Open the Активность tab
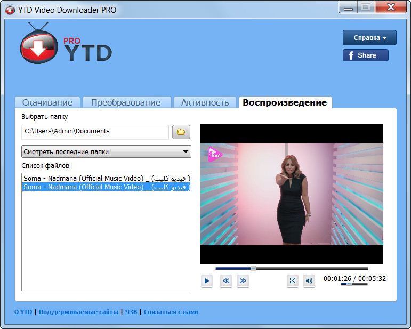This screenshot has width=411, height=329. coord(205,102)
